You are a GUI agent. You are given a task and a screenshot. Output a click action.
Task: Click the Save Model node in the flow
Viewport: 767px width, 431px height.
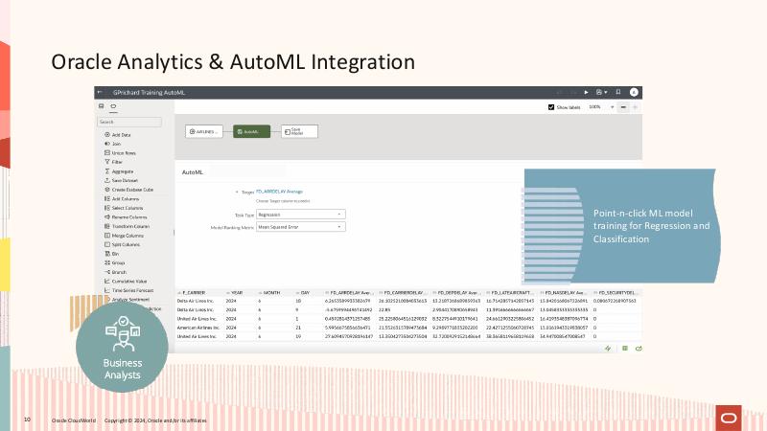coord(299,131)
